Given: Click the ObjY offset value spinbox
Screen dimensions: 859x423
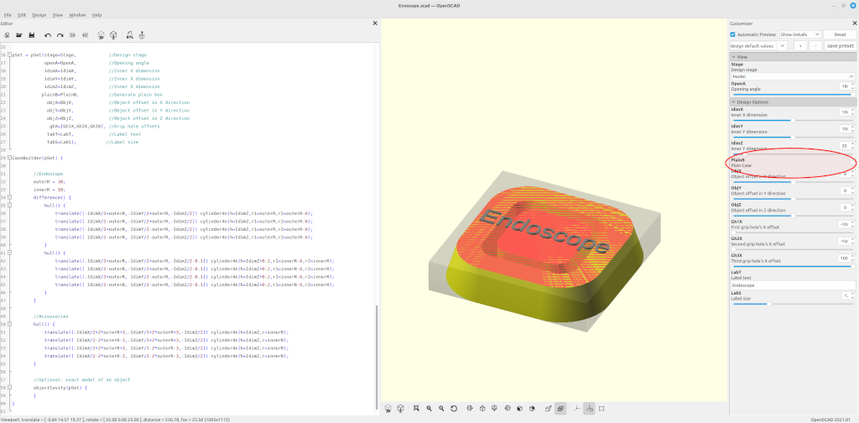Looking at the screenshot, I should (847, 191).
